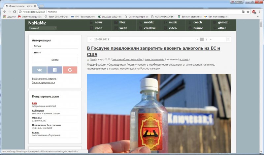Open the Госдума alcohol ban article headline
This screenshot has height=155, width=264.
[x=153, y=51]
